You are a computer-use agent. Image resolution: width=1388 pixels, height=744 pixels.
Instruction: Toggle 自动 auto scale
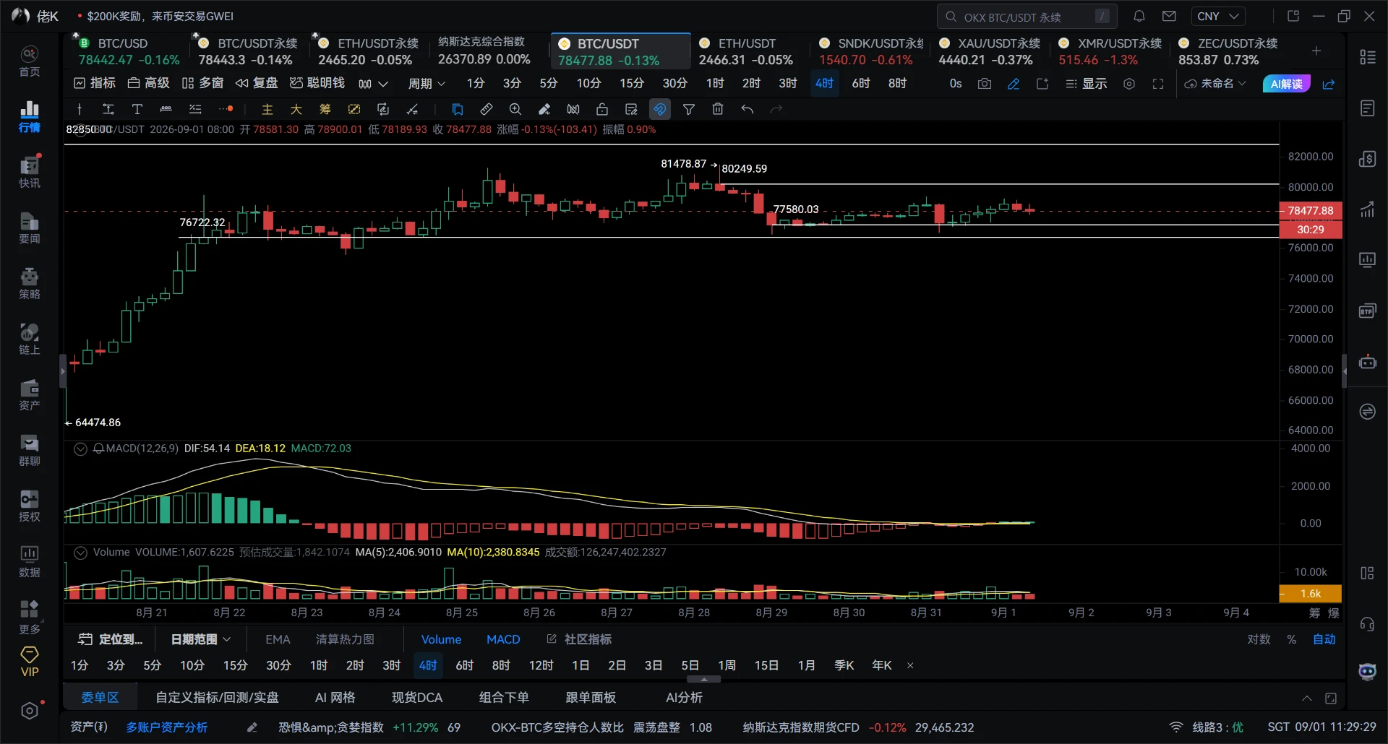(1324, 639)
